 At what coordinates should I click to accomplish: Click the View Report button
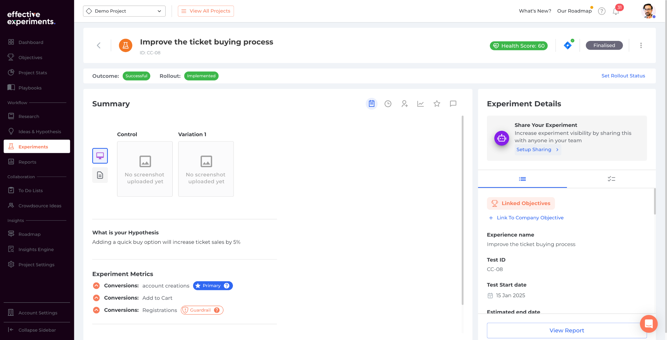pos(566,330)
